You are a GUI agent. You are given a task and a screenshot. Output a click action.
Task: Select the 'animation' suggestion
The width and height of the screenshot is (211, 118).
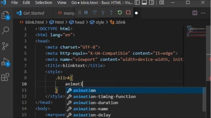(x=136, y=90)
